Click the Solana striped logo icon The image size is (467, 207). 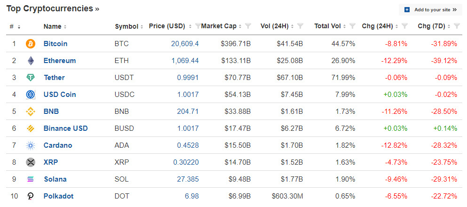pos(31,179)
